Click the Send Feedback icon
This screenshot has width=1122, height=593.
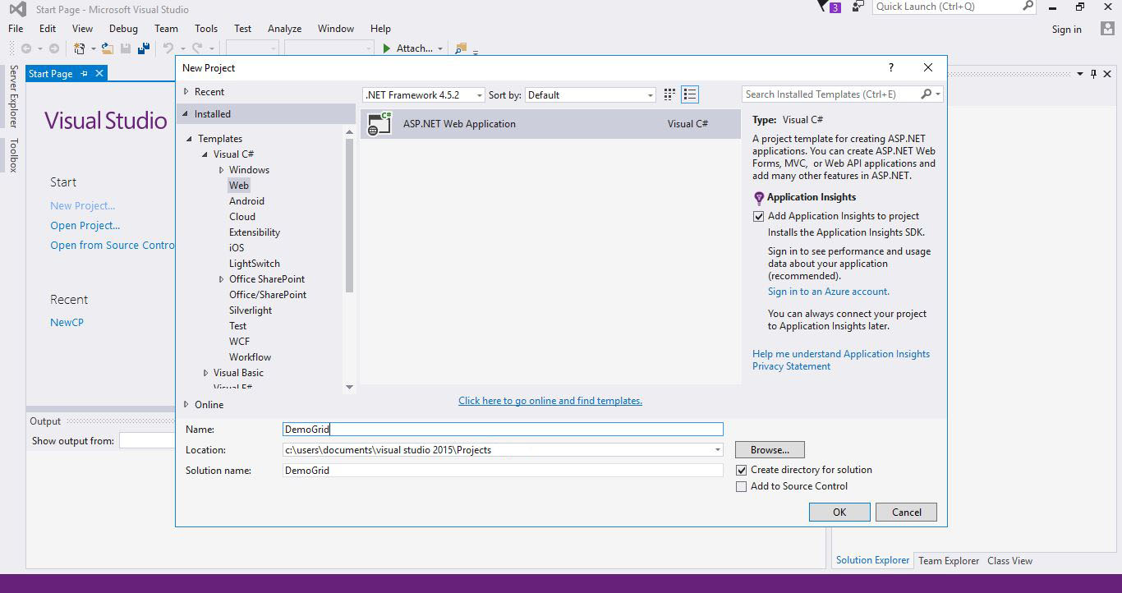(x=858, y=7)
